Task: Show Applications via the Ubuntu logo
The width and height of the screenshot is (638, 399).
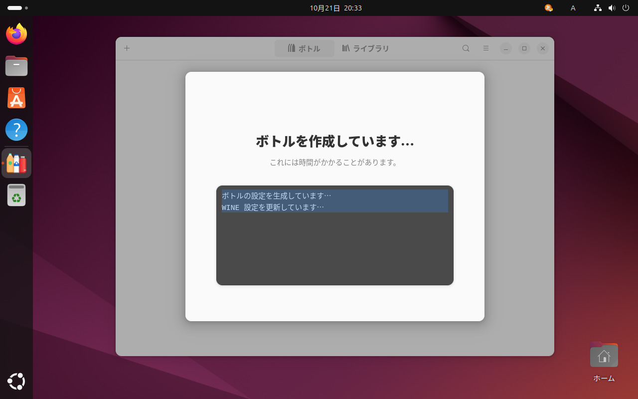Action: click(x=16, y=381)
